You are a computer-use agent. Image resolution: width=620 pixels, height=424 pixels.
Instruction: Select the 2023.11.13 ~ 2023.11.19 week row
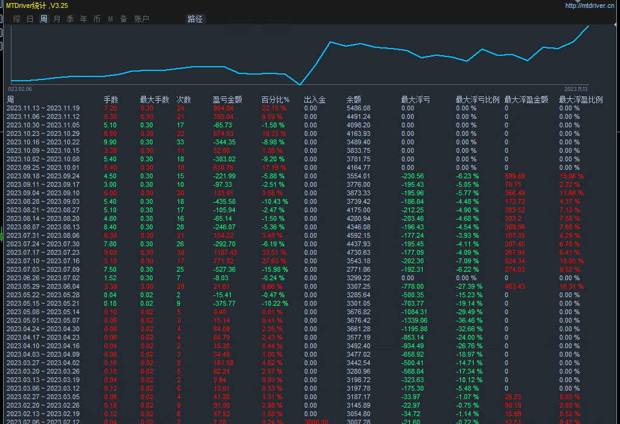click(43, 108)
